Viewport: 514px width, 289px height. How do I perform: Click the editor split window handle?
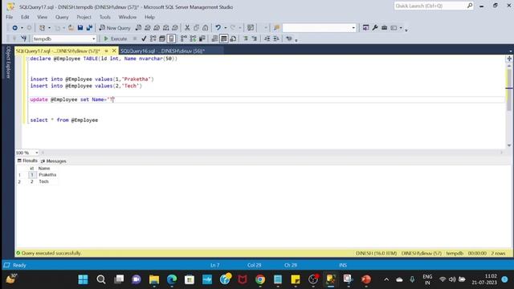click(509, 59)
